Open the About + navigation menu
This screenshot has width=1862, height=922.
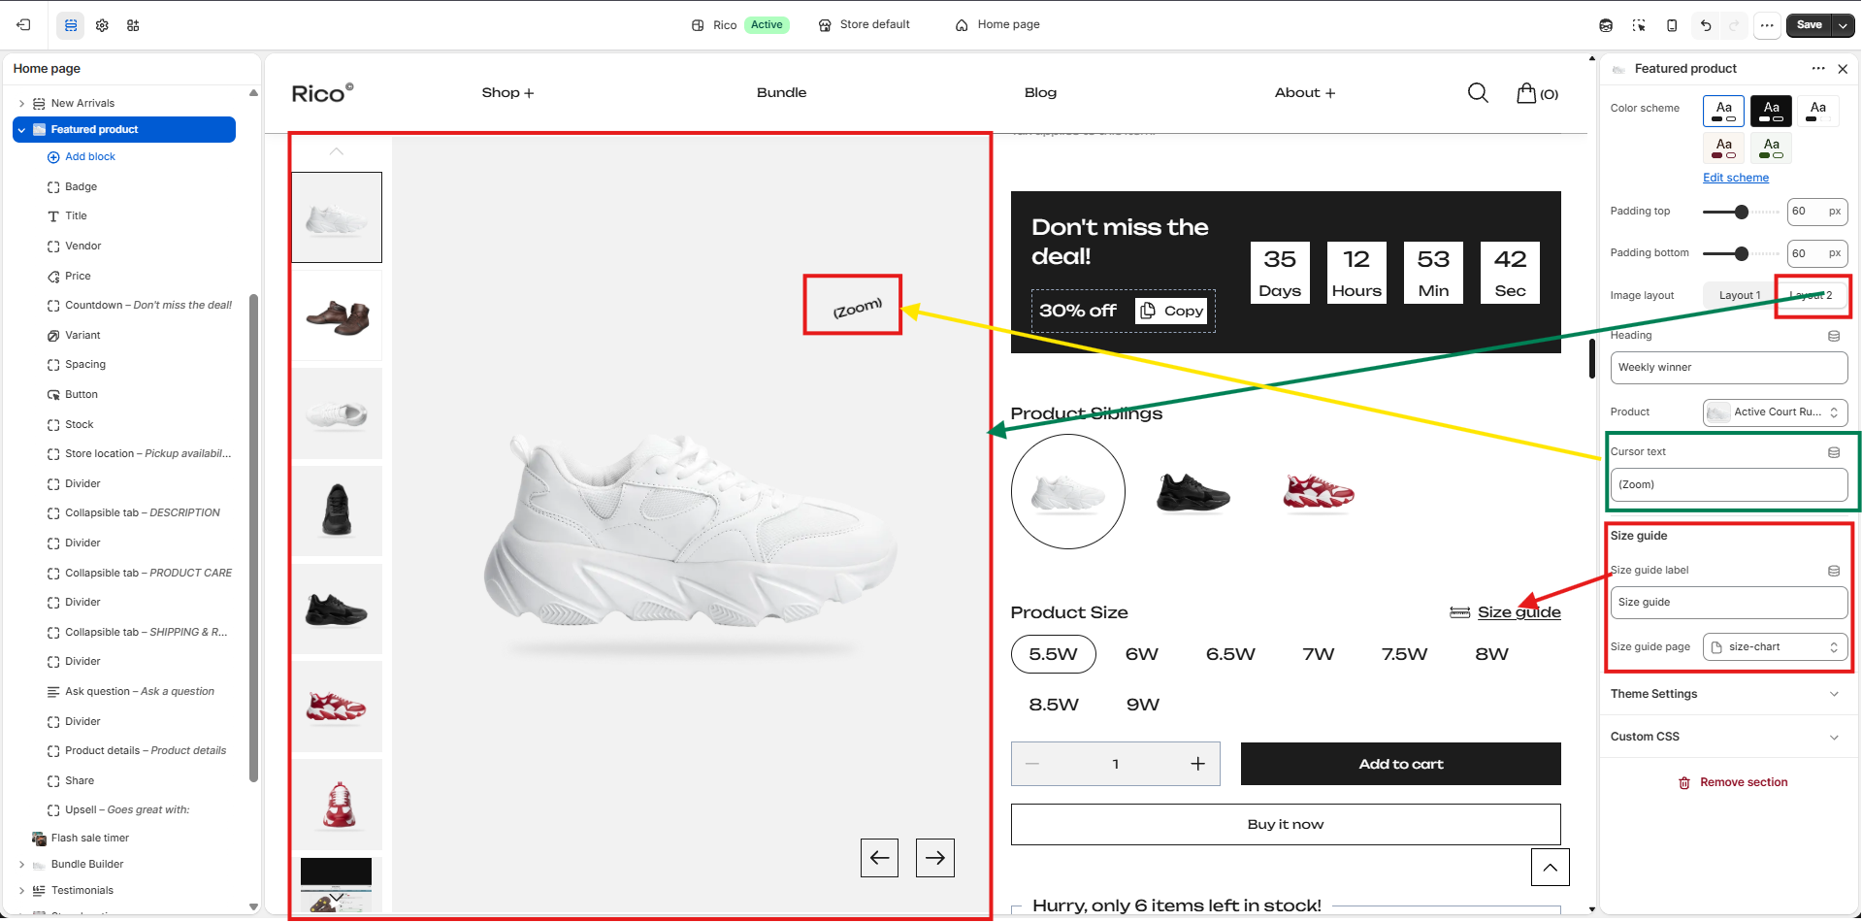click(1305, 93)
